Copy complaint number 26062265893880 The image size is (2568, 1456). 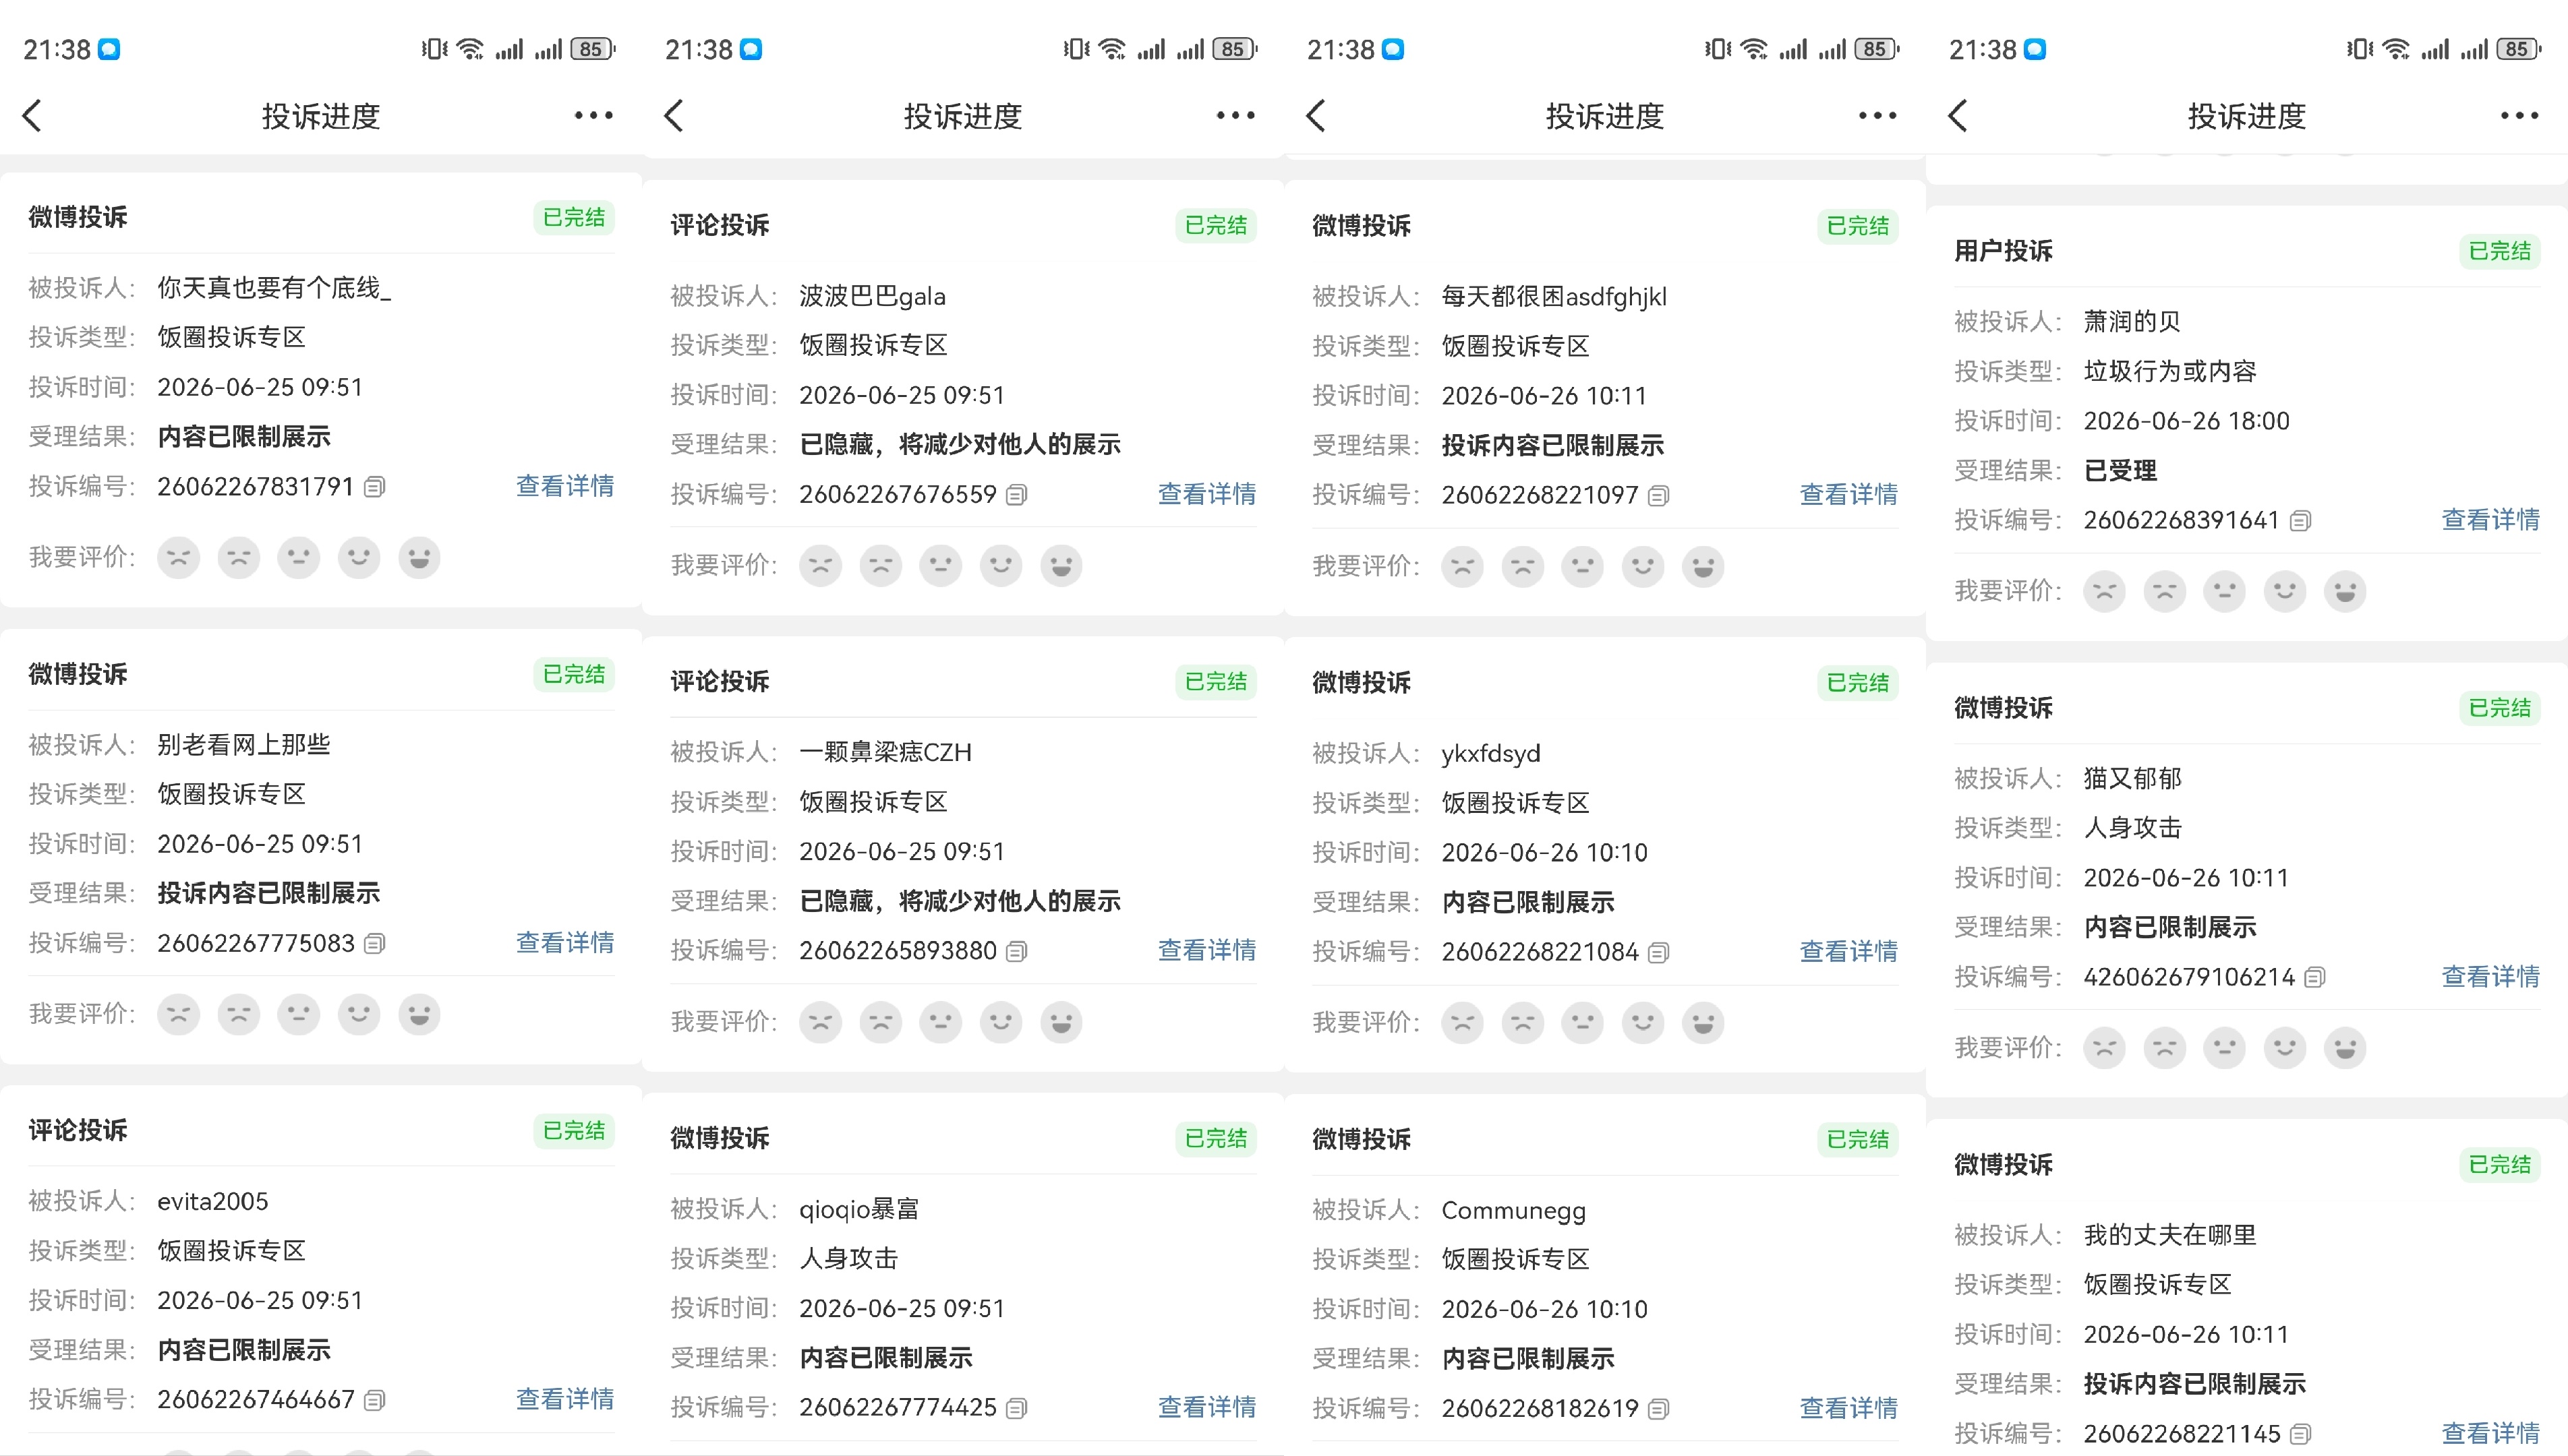pos(1016,951)
